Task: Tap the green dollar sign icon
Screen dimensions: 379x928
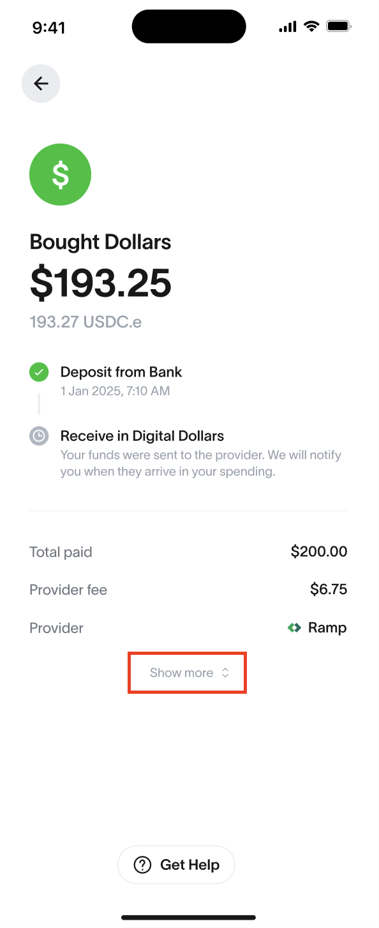Action: [61, 175]
